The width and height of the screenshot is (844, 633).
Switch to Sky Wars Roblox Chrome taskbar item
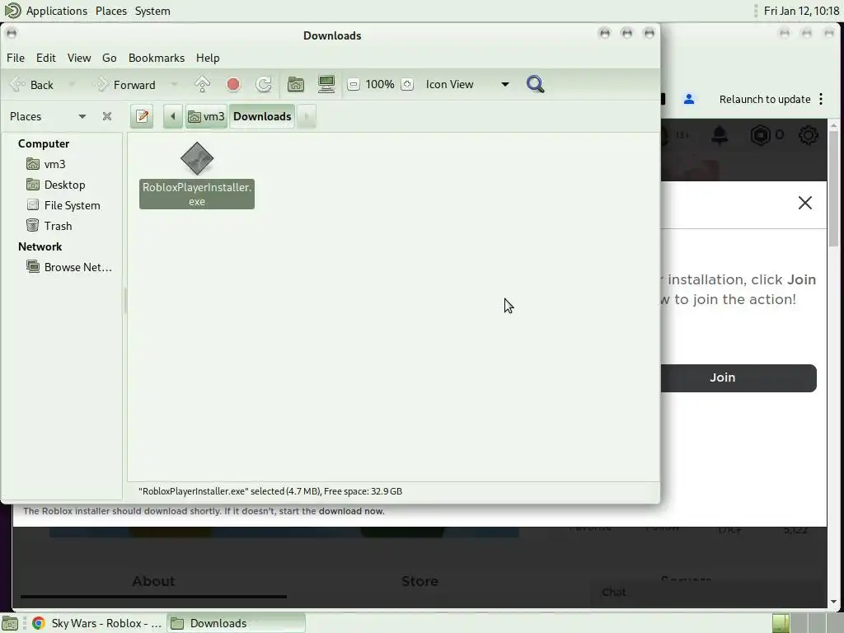tap(97, 623)
